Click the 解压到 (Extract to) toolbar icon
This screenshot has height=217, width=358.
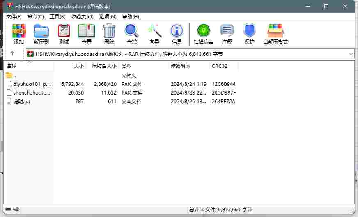click(x=41, y=31)
